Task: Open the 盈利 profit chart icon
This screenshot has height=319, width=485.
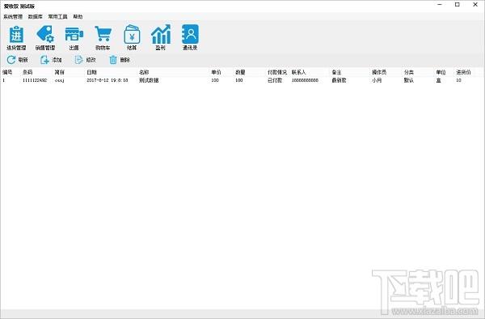Action: click(x=161, y=37)
